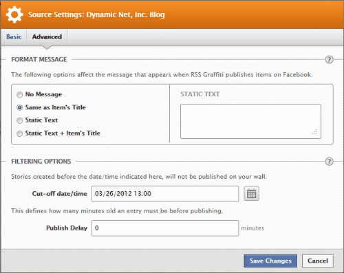Open help for Format Message section

(x=329, y=60)
